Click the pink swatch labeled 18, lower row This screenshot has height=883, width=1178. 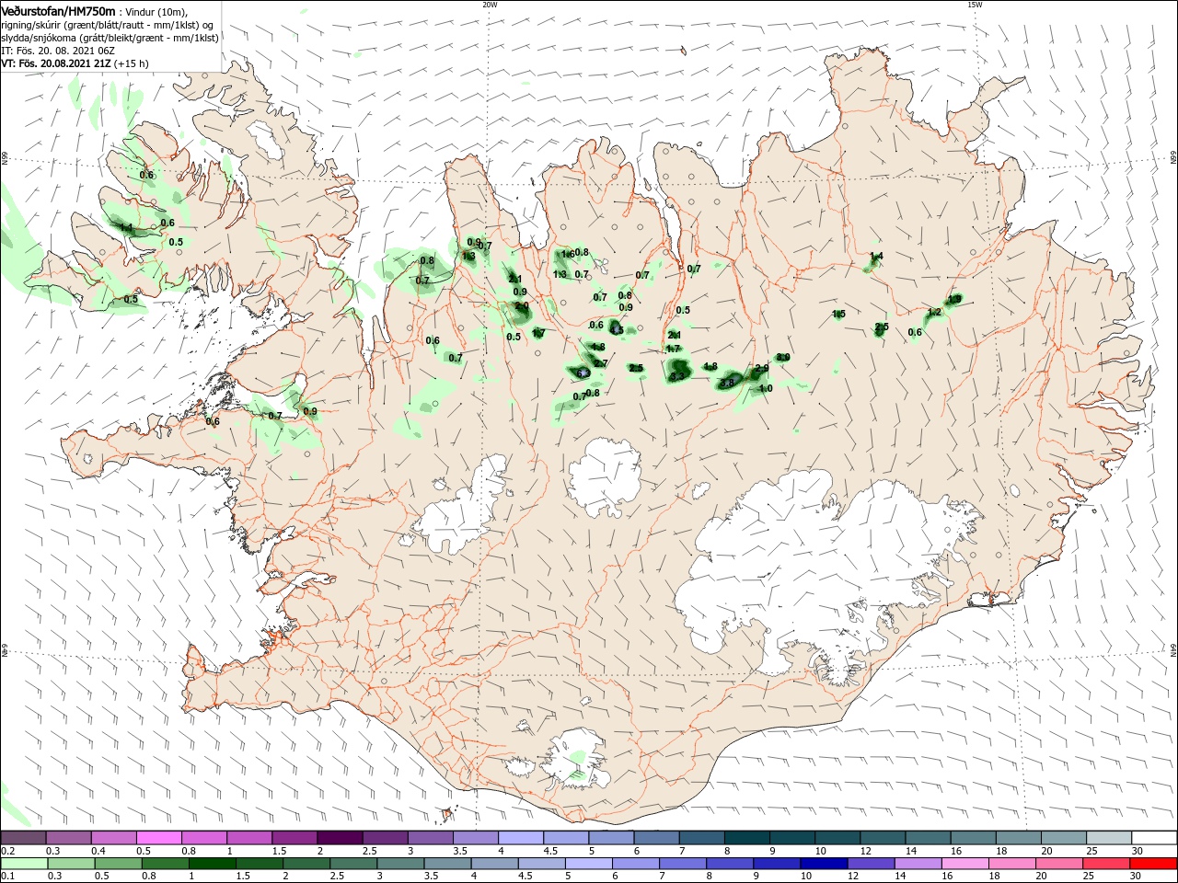coord(1011,864)
